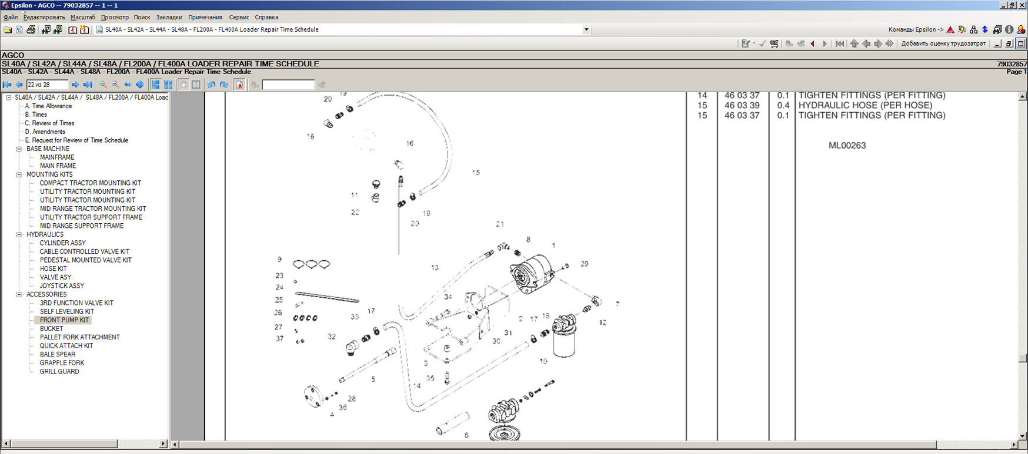Click the round information icon
The image size is (1028, 454).
coord(1009,29)
